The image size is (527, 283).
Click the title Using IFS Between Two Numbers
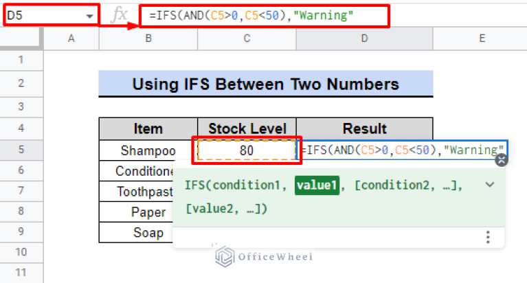(265, 84)
